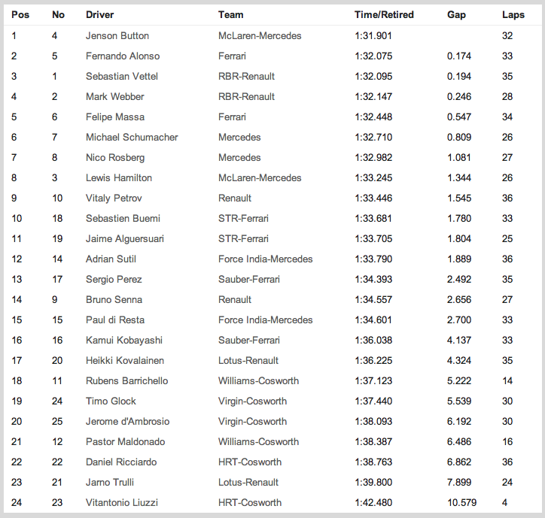Click the Gap column header
This screenshot has height=518, width=545.
point(456,15)
